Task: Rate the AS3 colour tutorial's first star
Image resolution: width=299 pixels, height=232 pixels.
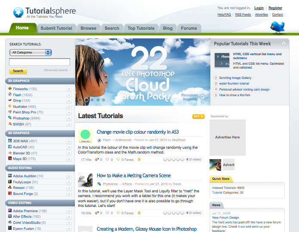Action: [x=165, y=160]
